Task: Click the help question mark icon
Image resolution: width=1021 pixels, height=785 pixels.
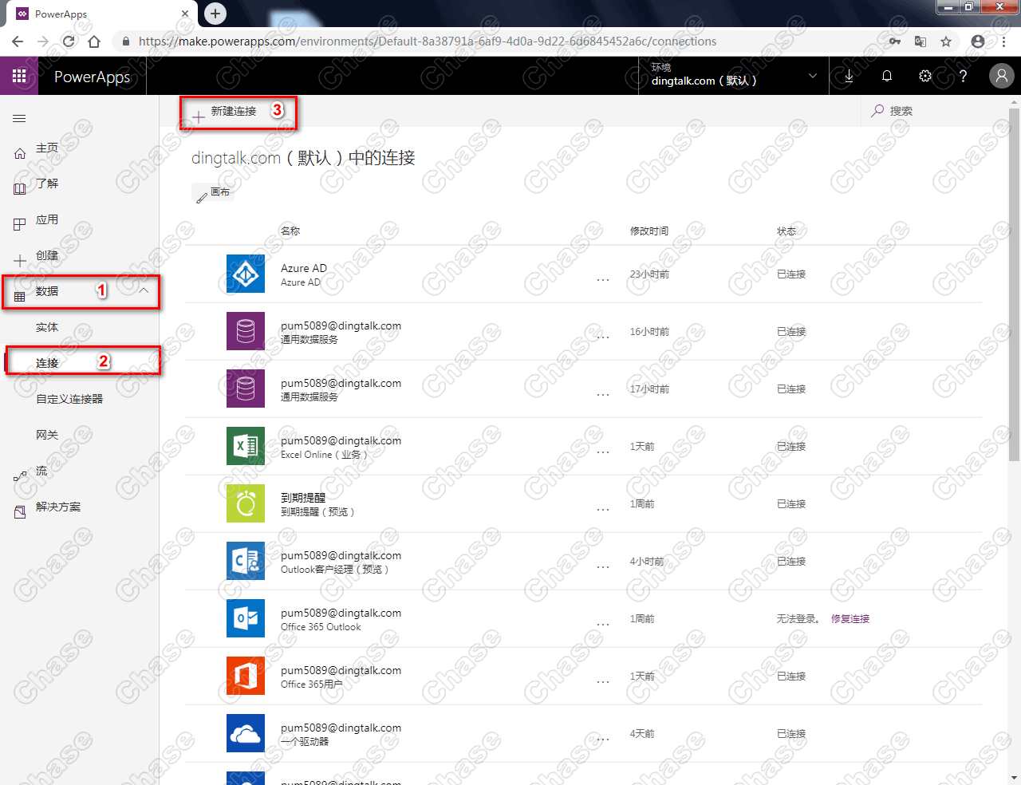Action: [964, 76]
